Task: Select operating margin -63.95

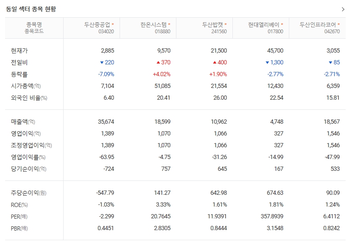Action: coord(107,157)
